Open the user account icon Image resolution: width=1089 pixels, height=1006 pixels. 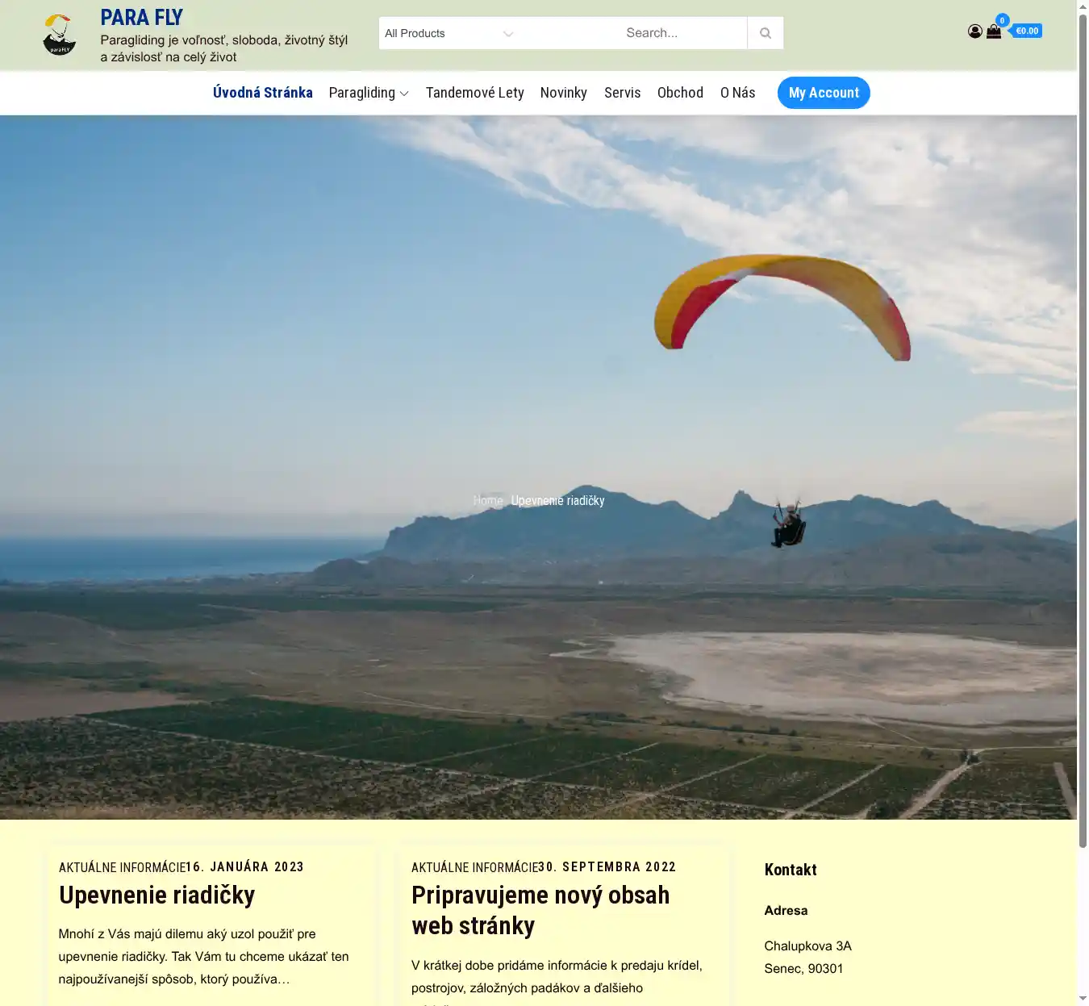point(974,31)
